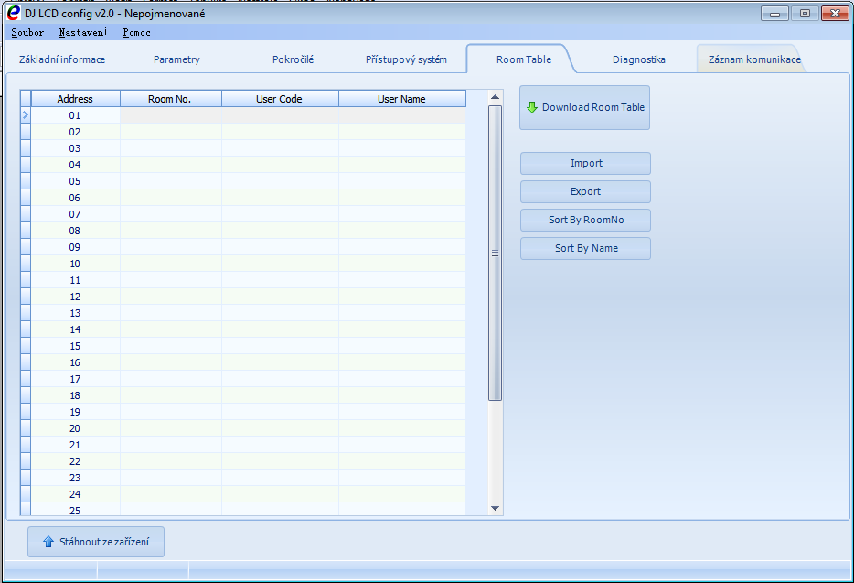Screen dimensions: 854x583
Task: Switch to the Pokročilé tab
Action: click(x=293, y=59)
